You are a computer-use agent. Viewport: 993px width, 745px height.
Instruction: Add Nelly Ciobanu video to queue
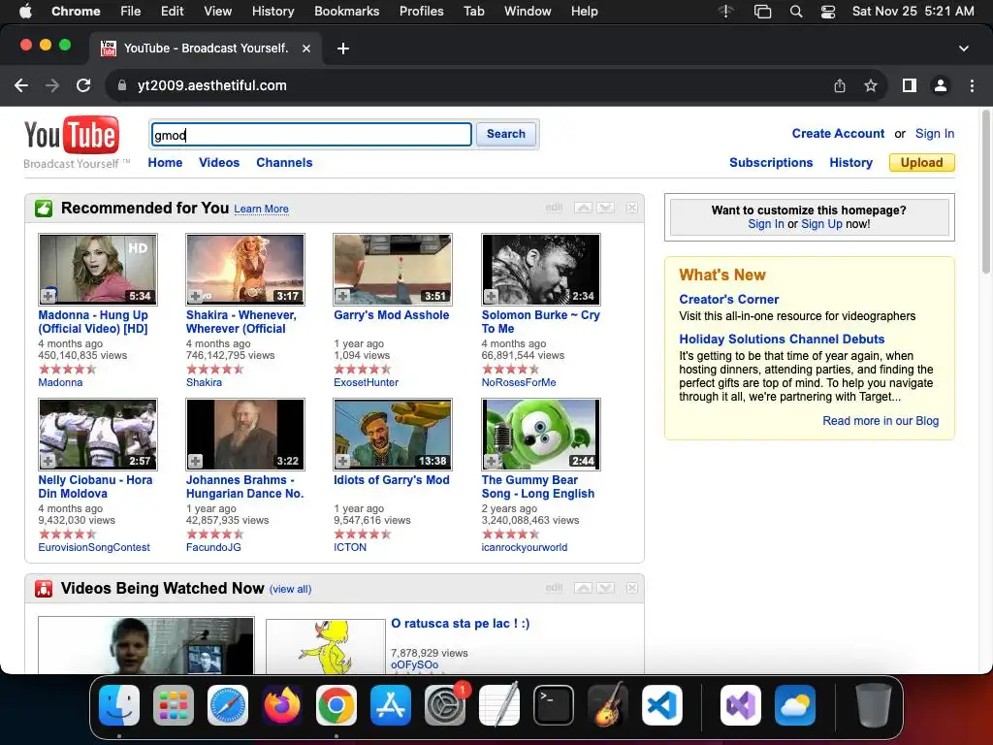[48, 461]
